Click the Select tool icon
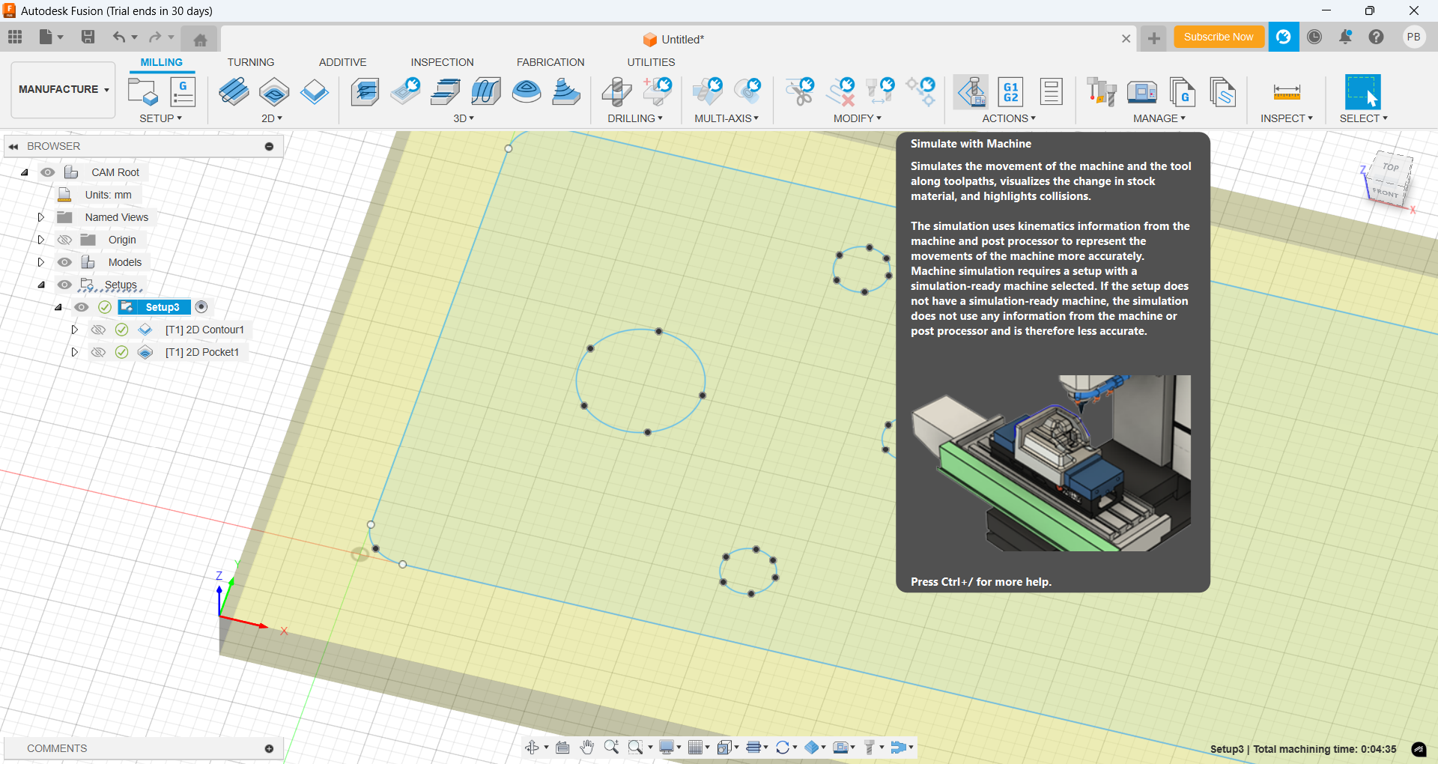The image size is (1438, 764). coord(1362,92)
